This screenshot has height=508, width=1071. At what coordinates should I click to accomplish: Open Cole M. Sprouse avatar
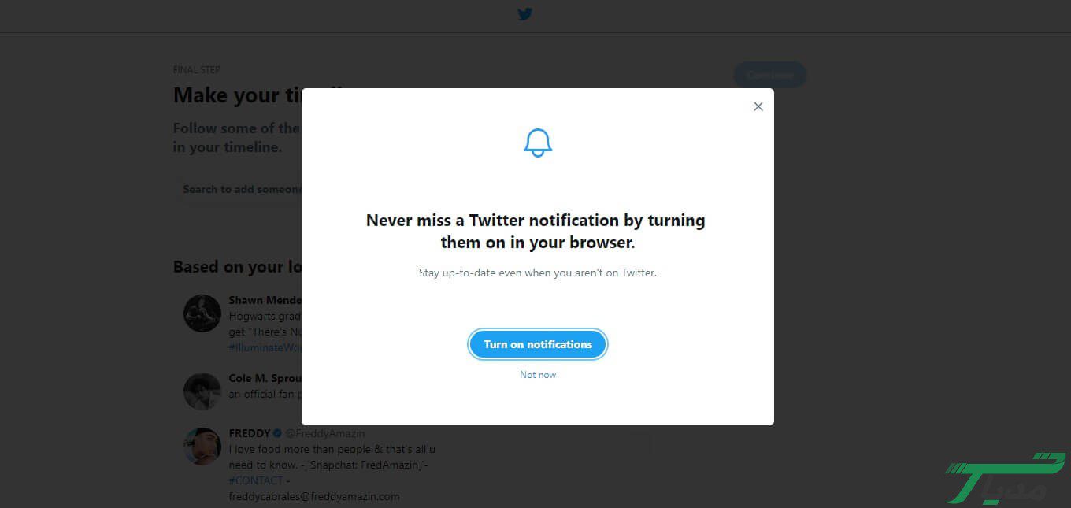[202, 391]
